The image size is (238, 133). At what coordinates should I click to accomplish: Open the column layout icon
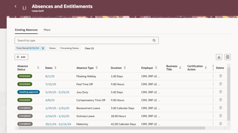point(227,57)
